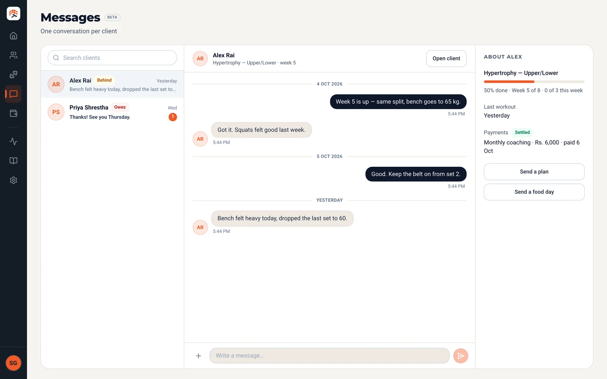Open the book Library icon
This screenshot has width=607, height=379.
[13, 161]
